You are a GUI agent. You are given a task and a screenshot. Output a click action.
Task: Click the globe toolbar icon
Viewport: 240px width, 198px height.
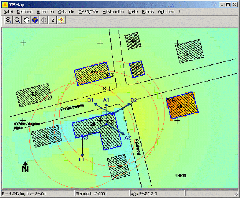click(35, 20)
